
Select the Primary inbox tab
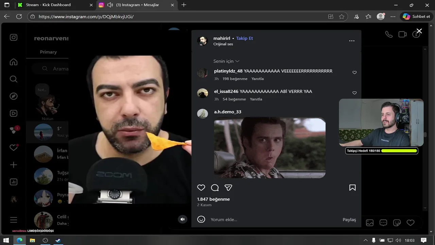[48, 52]
